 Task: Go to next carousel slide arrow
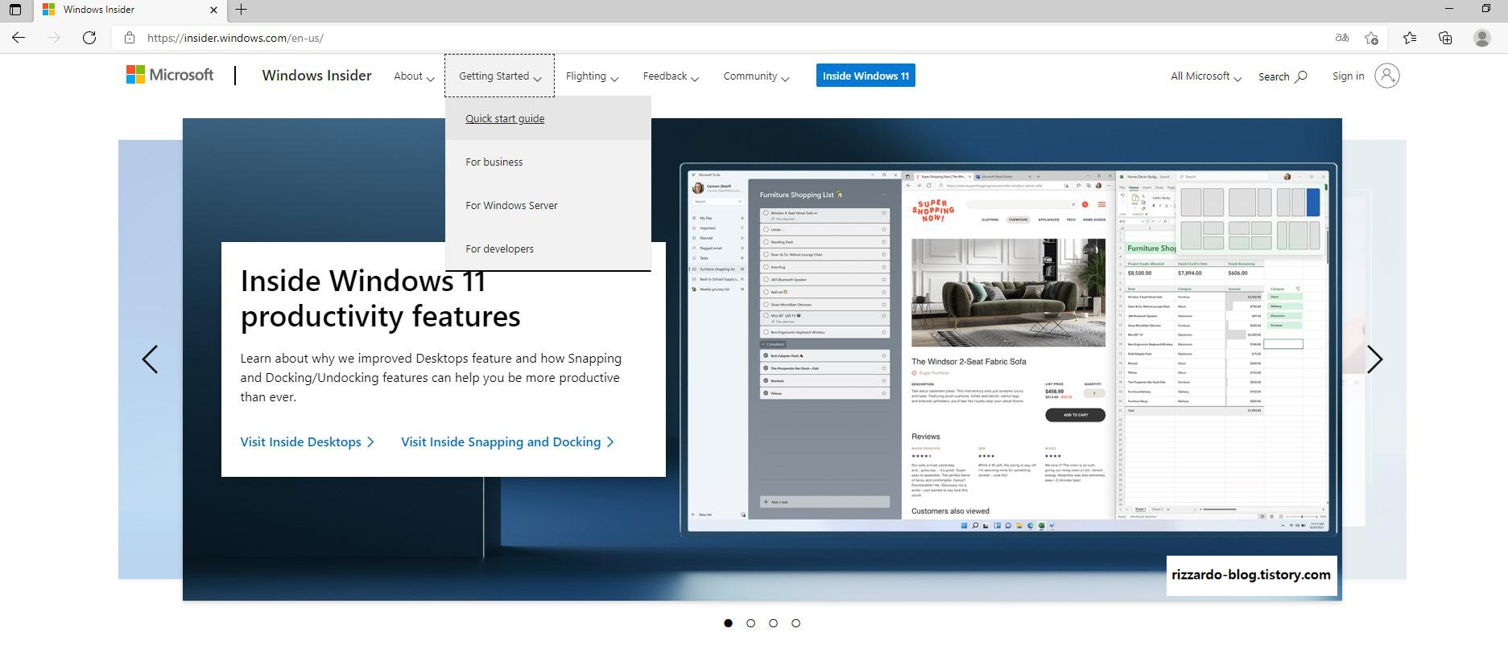(x=1374, y=359)
